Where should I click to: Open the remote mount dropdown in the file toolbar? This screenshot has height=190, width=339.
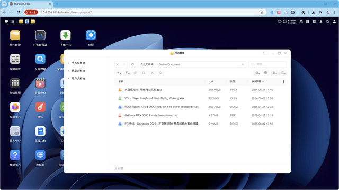(257, 73)
